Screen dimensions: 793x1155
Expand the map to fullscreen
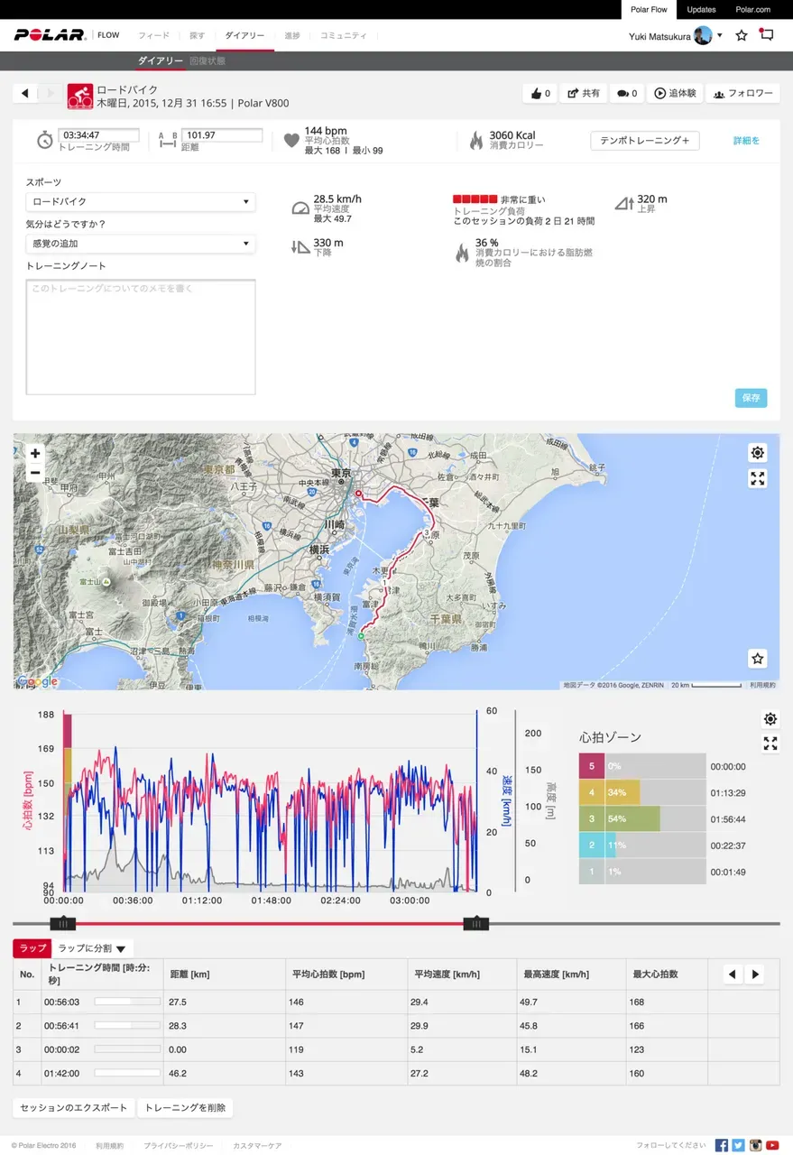tap(758, 479)
